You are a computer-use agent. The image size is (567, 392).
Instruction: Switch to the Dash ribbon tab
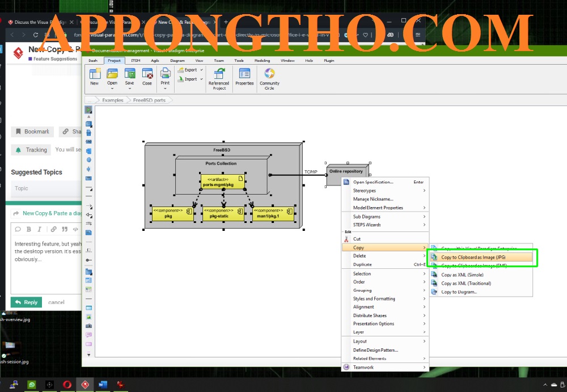tap(93, 61)
